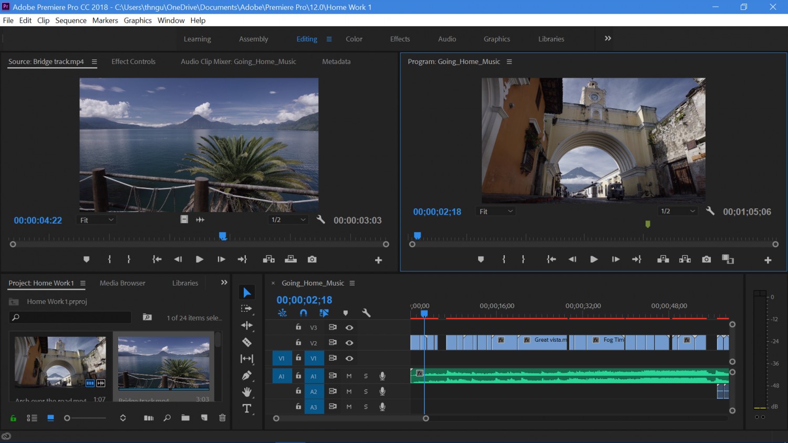Select the Track Select Forward tool
788x443 pixels.
(246, 309)
